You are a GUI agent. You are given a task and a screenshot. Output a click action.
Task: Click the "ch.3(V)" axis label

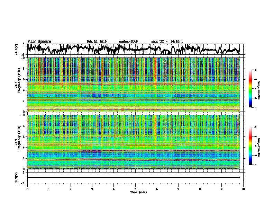17,178
